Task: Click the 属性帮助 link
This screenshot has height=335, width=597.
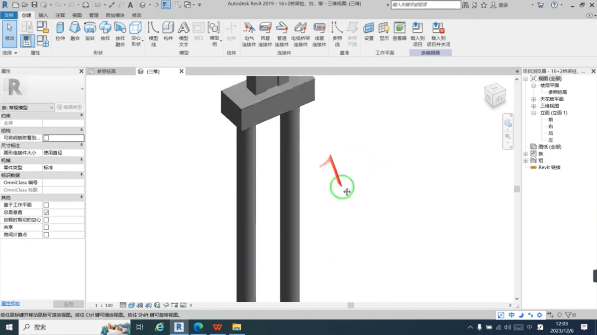Action: point(10,304)
